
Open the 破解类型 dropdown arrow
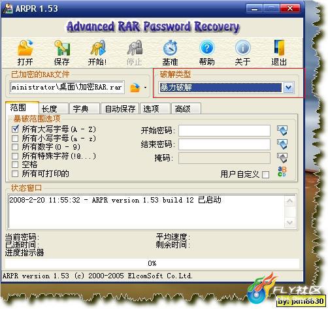point(289,88)
